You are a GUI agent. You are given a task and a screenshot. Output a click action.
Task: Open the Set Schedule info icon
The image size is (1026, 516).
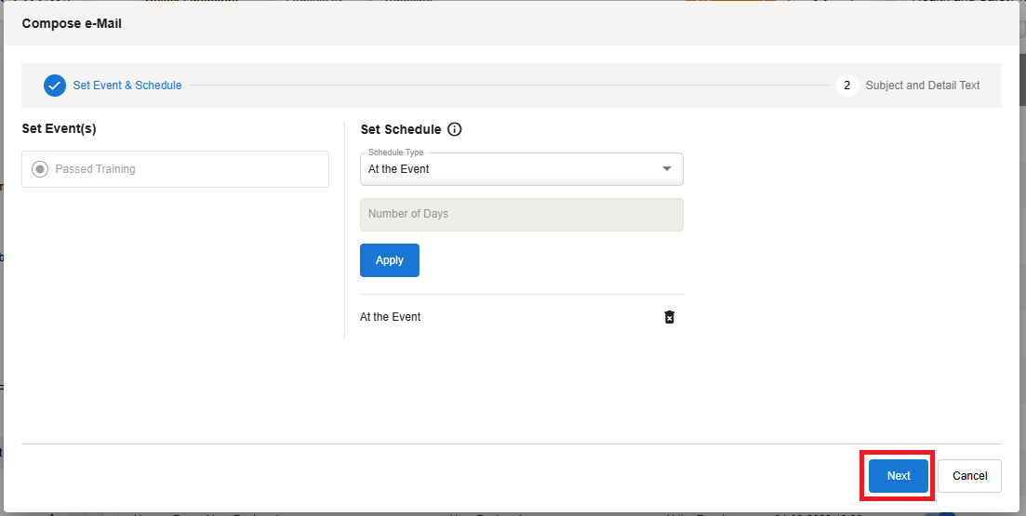tap(455, 129)
